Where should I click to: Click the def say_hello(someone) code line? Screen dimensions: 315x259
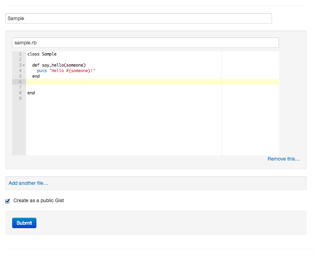pyautogui.click(x=59, y=65)
